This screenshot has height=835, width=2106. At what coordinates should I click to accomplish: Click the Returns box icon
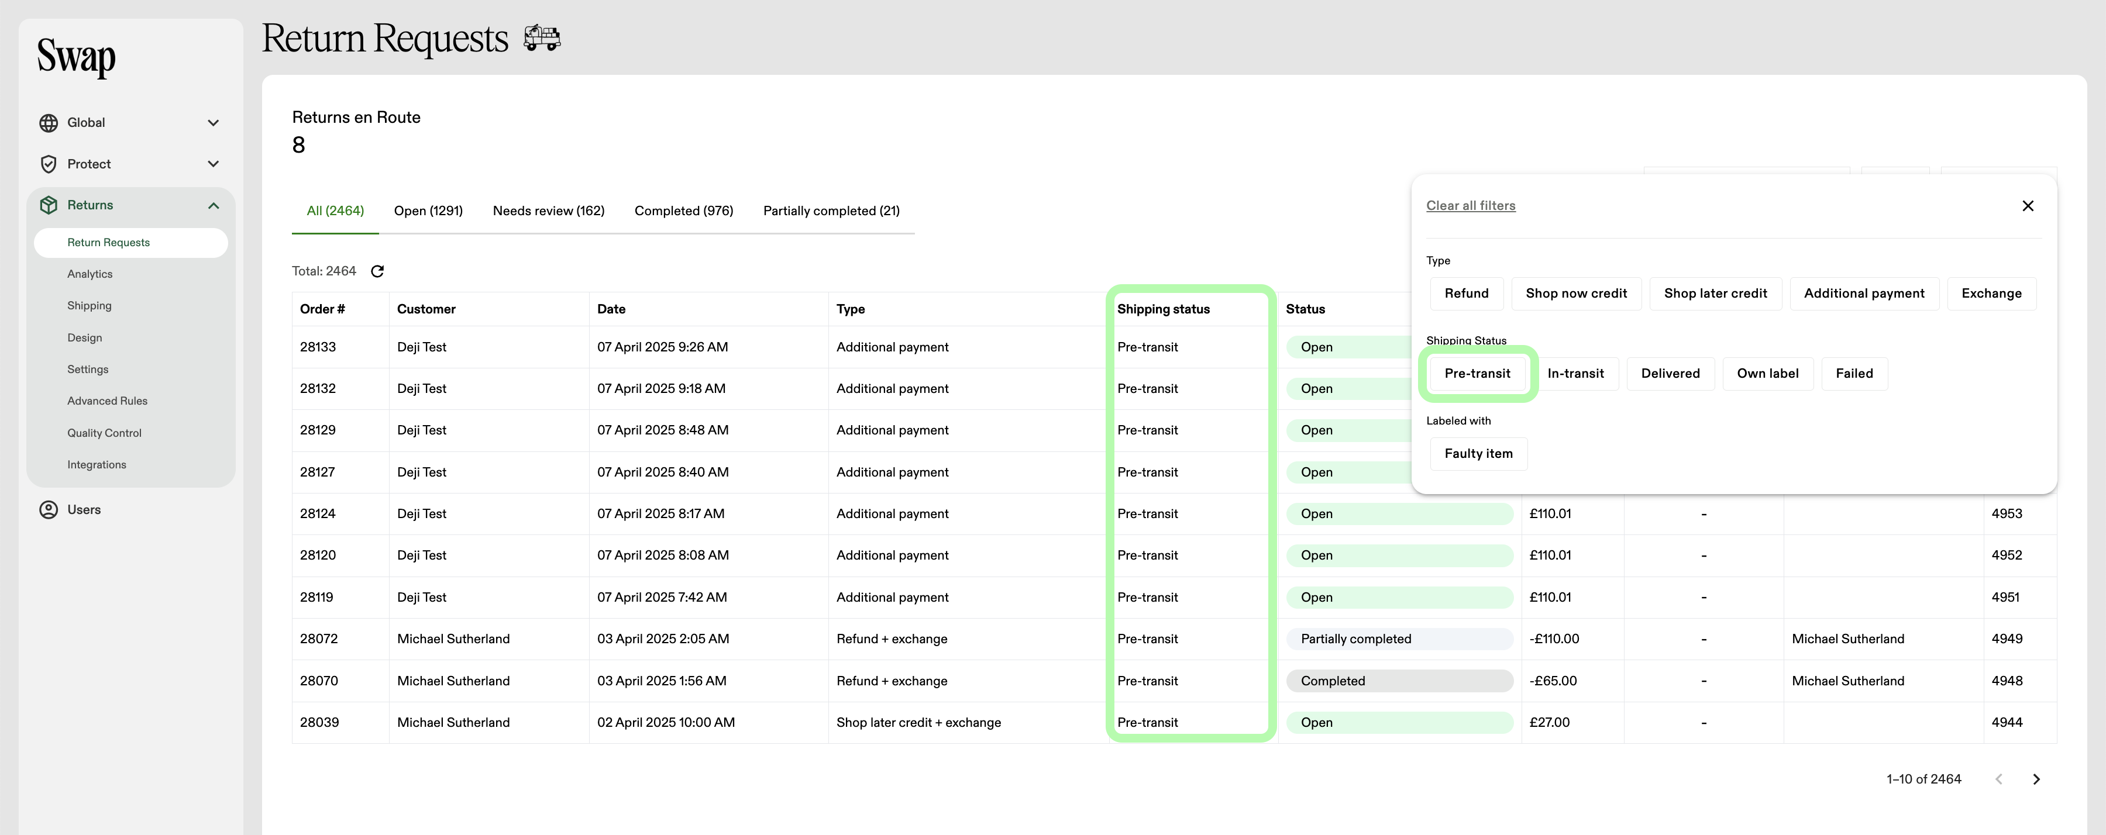point(49,205)
